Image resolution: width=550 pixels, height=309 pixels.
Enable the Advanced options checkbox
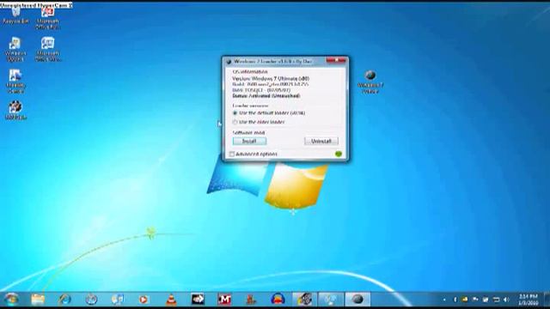(x=232, y=154)
